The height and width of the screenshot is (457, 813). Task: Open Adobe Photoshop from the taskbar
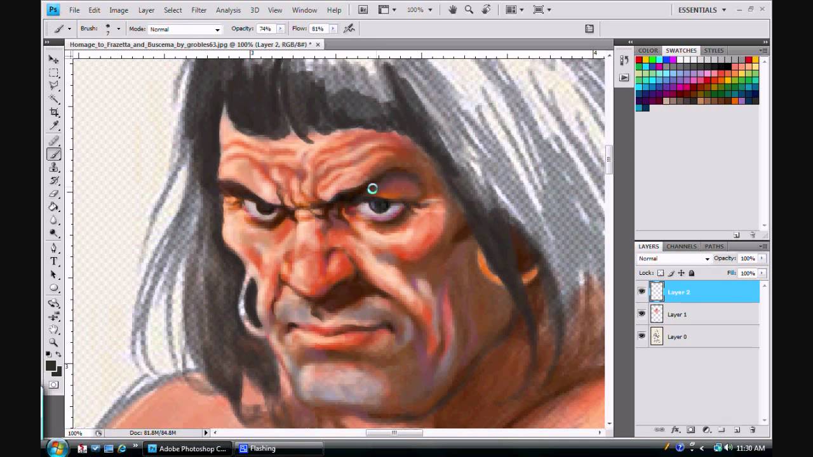188,448
